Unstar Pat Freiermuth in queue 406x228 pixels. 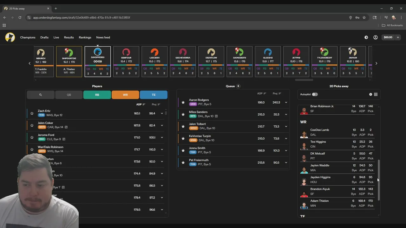click(x=183, y=162)
